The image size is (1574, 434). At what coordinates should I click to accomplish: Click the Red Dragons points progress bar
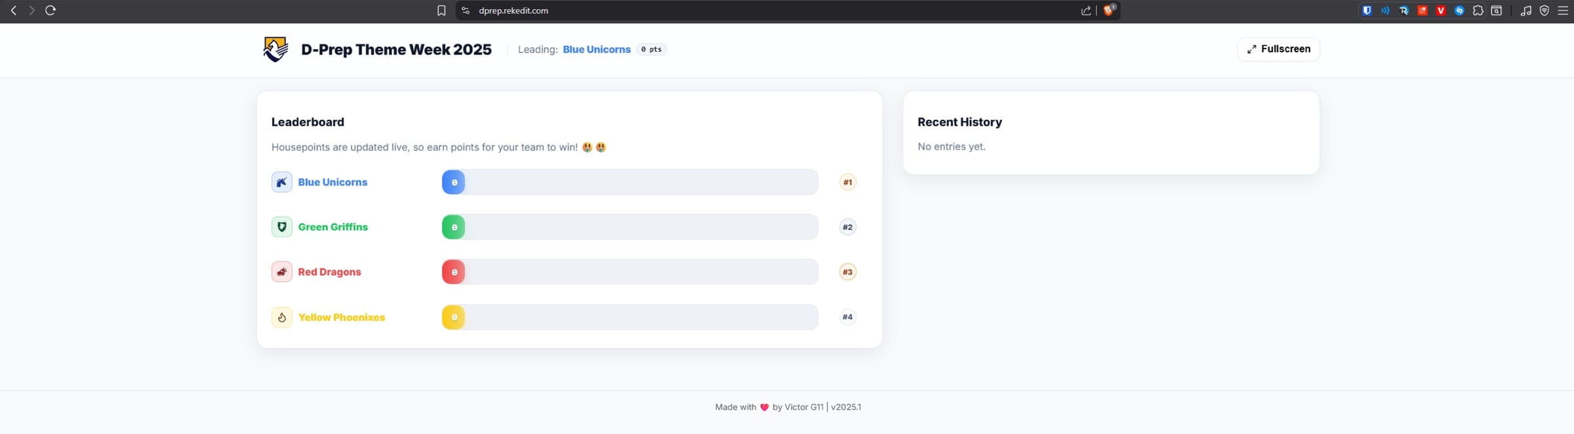pyautogui.click(x=630, y=272)
